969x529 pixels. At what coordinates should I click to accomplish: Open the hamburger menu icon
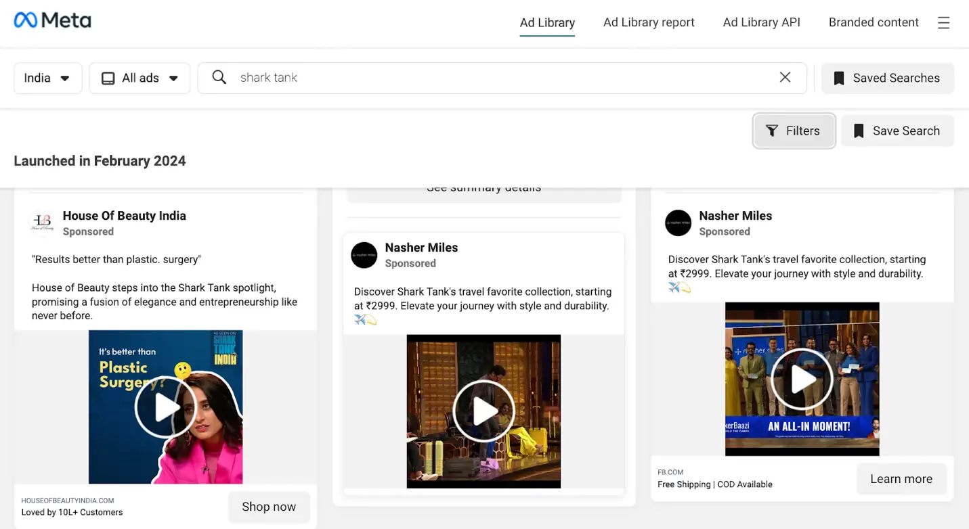click(943, 23)
